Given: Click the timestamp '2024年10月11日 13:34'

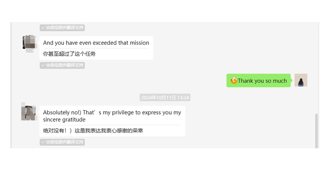Looking at the screenshot, I should click(x=165, y=98).
